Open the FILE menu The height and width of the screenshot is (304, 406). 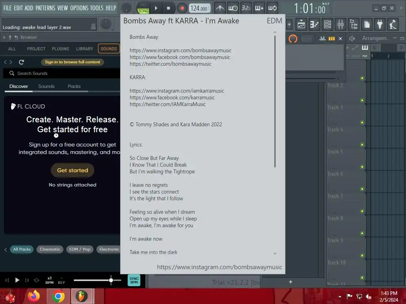7,8
